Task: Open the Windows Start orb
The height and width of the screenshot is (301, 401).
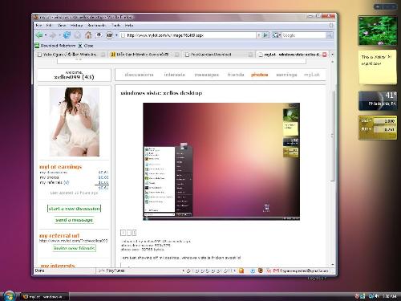Action: (10, 295)
